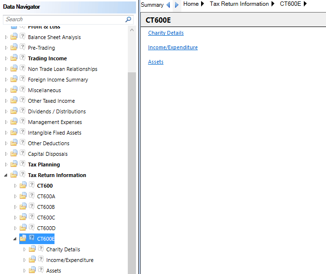This screenshot has width=326, height=274.
Task: Click the folder icon beside CT600
Action: 23,185
